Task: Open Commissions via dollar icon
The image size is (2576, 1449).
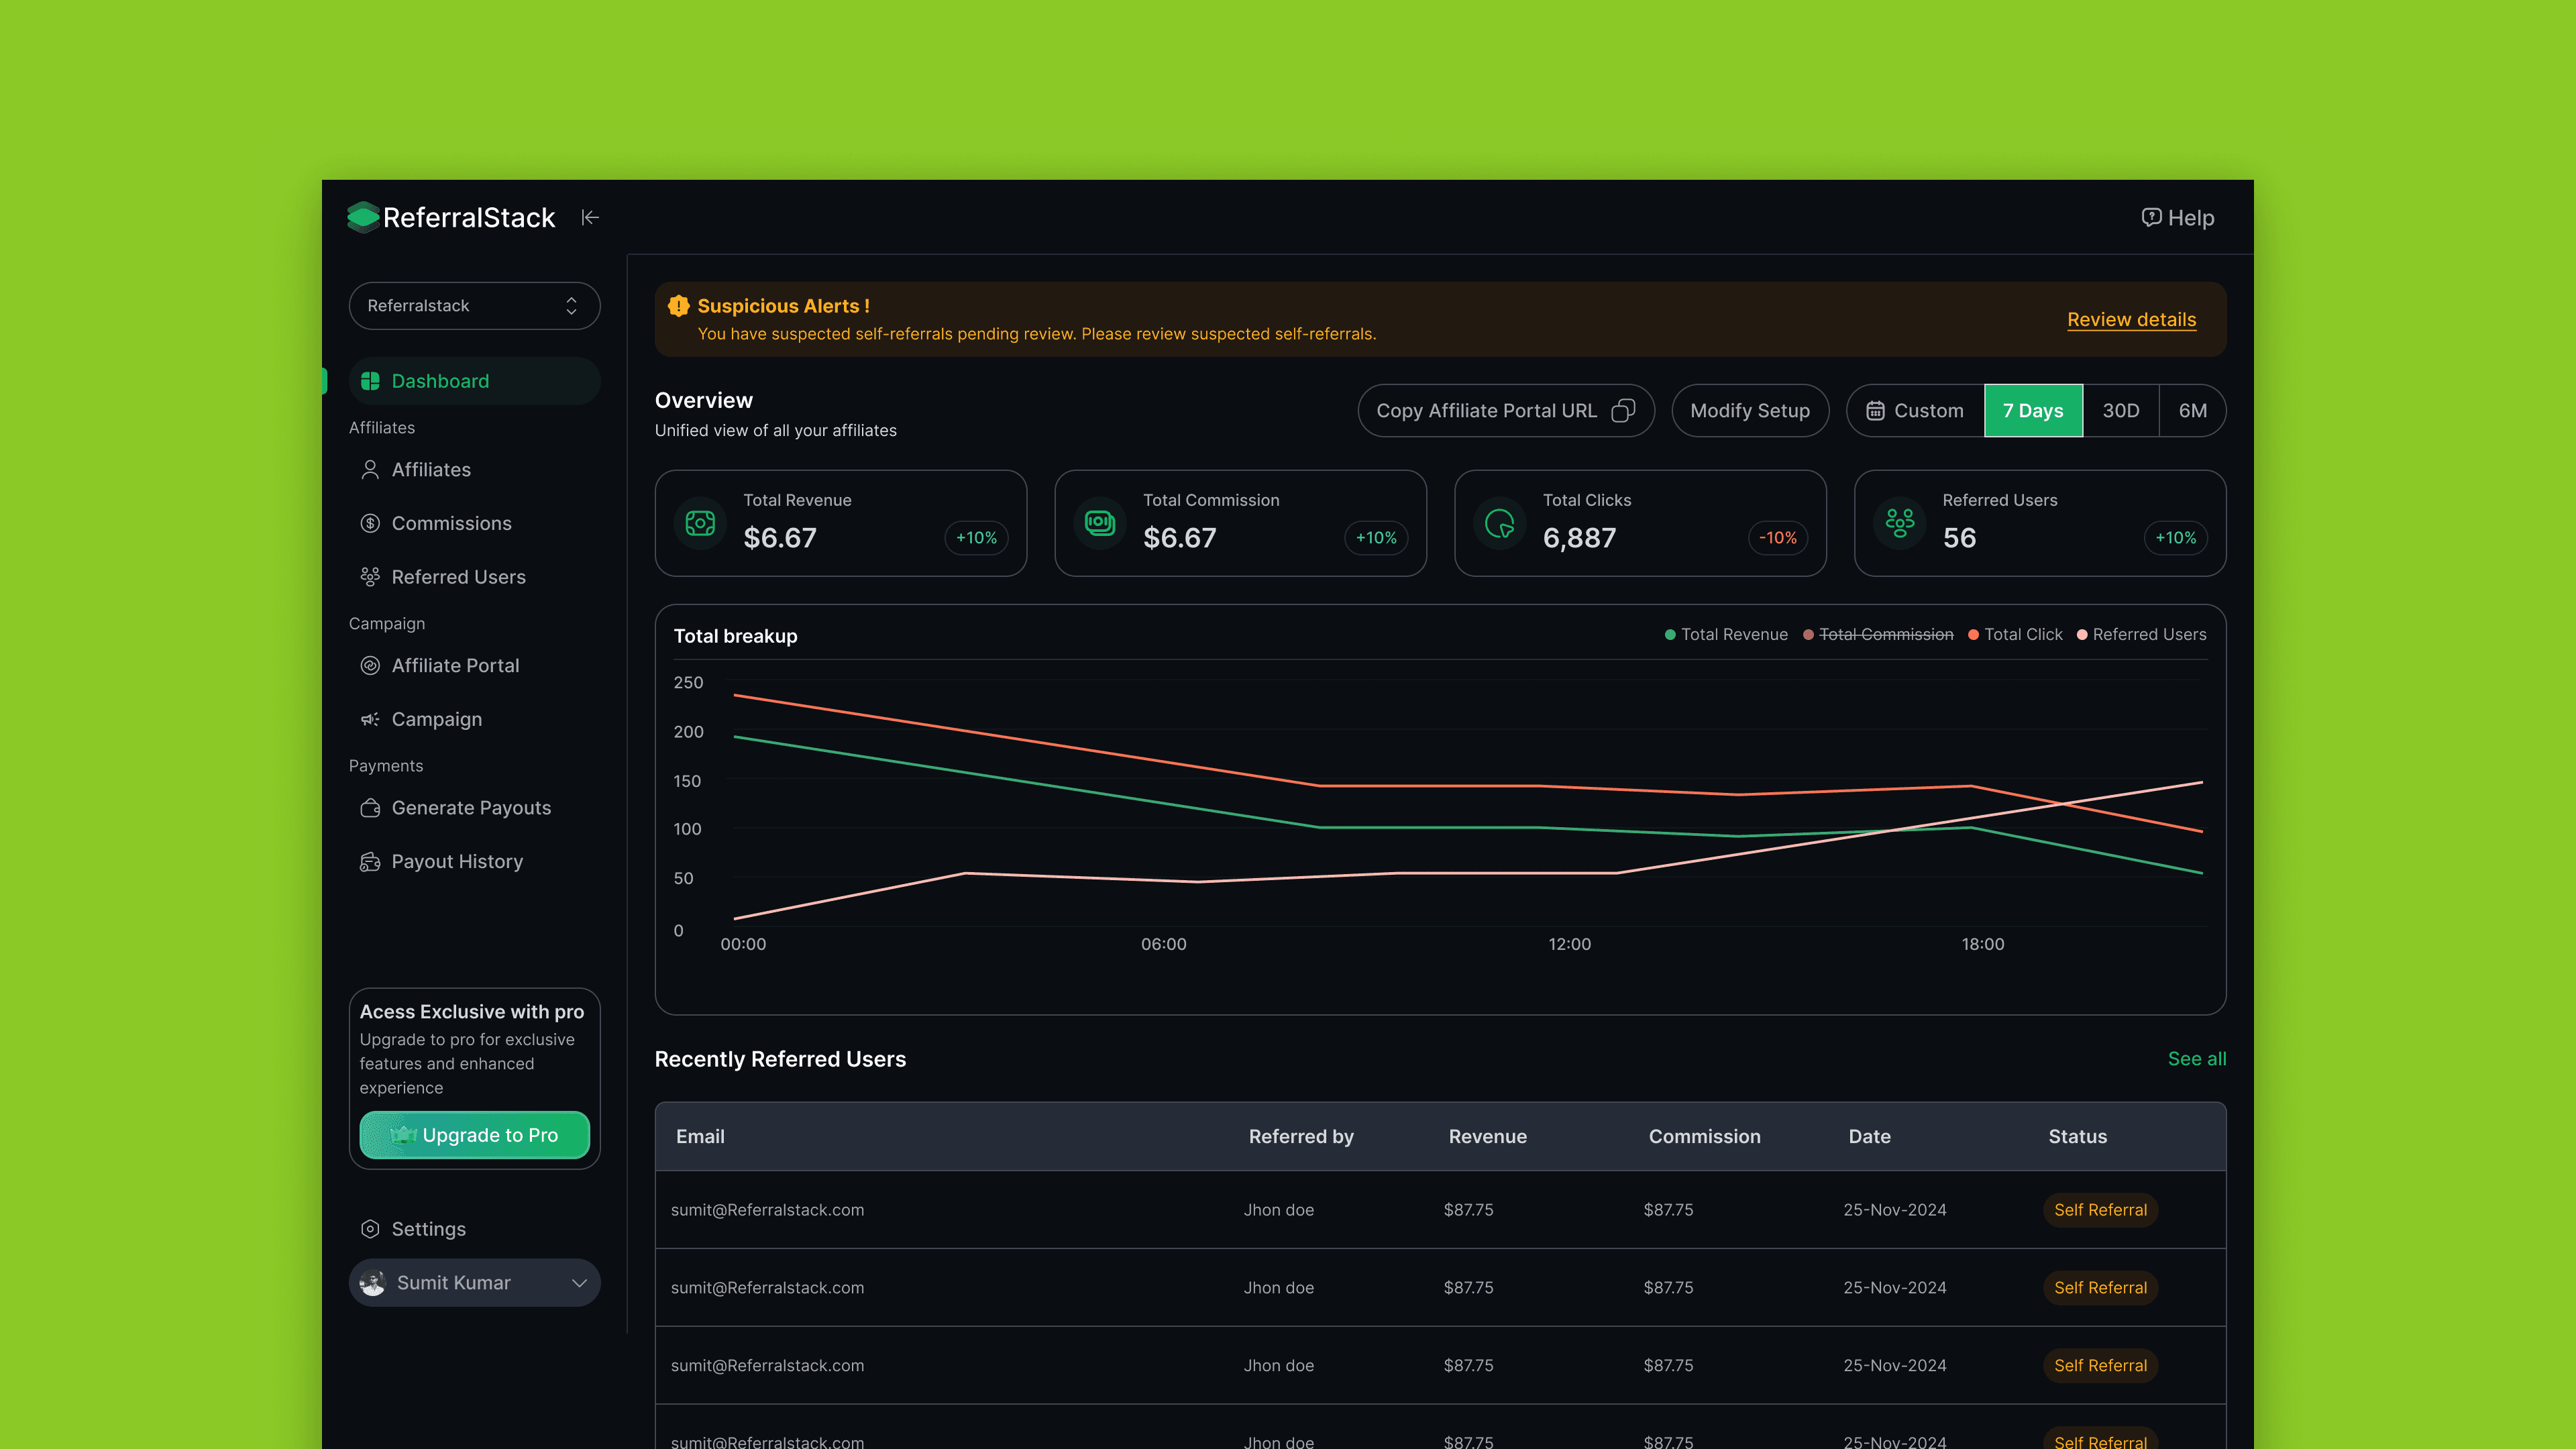Action: pos(370,523)
